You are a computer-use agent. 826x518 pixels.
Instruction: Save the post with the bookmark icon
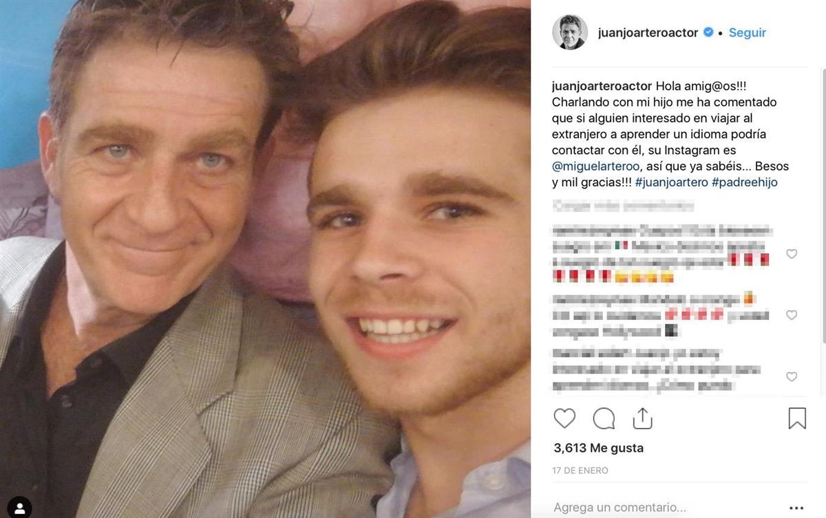[797, 418]
